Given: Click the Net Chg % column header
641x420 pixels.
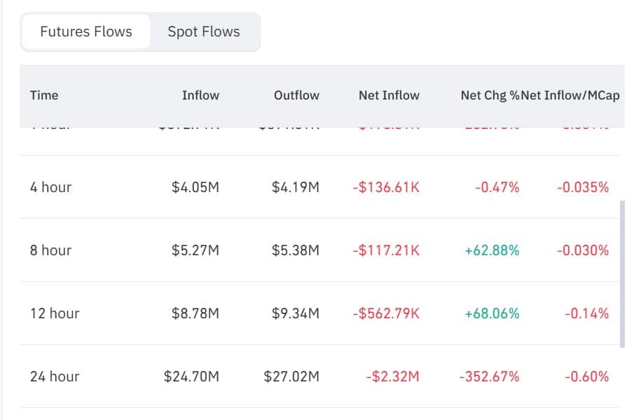Looking at the screenshot, I should click(x=490, y=95).
